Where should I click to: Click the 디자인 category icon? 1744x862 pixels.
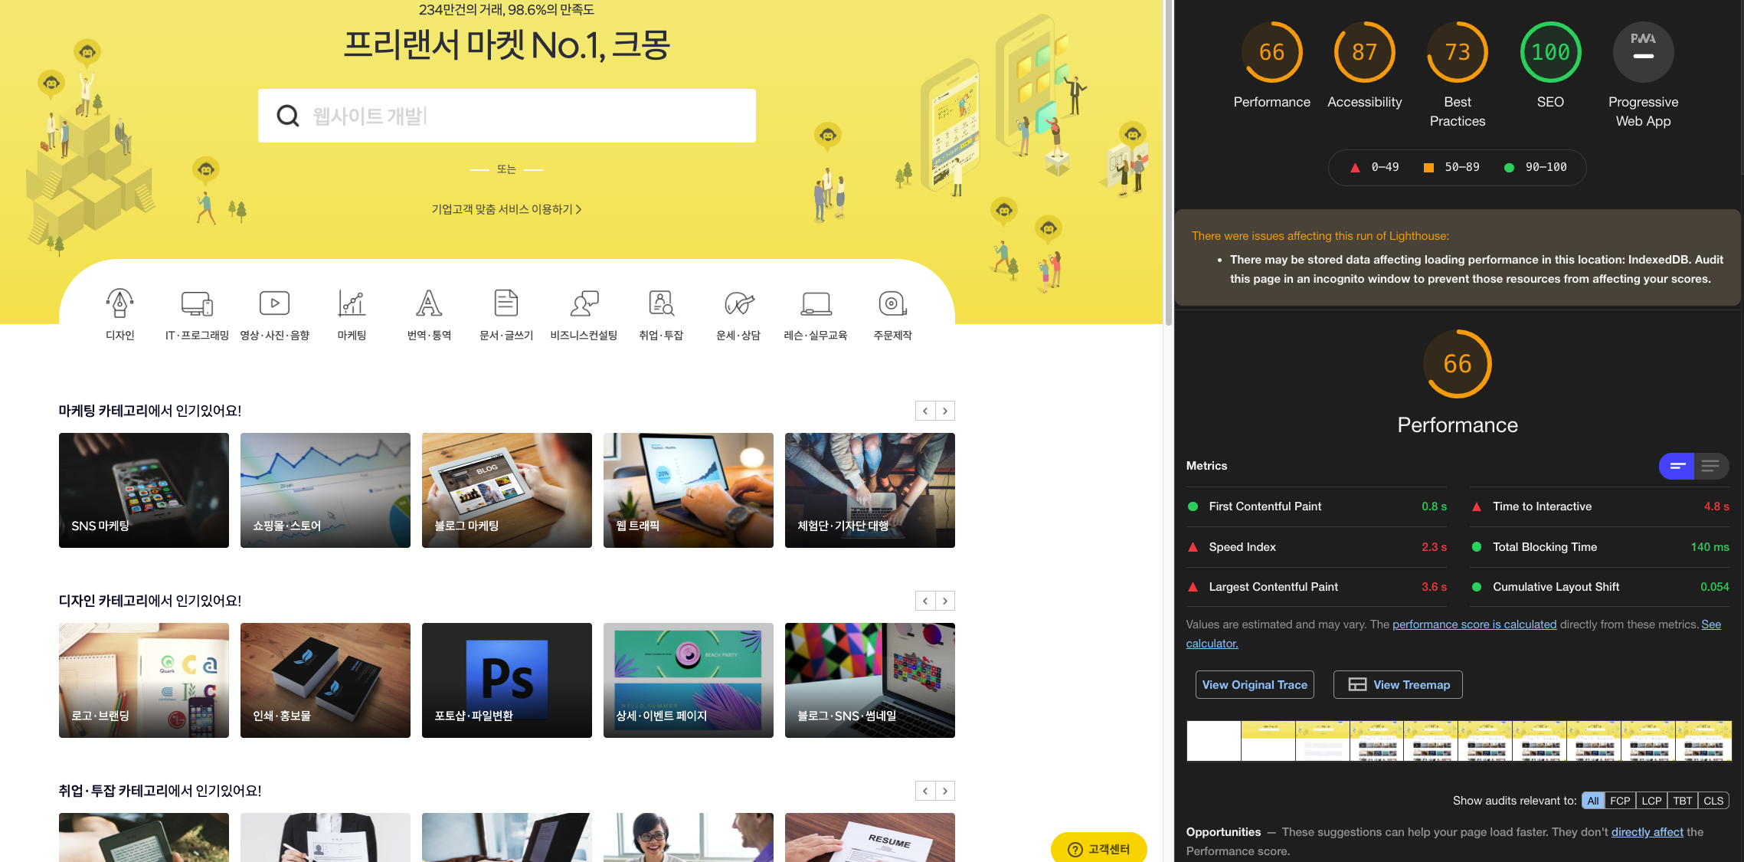coord(119,303)
